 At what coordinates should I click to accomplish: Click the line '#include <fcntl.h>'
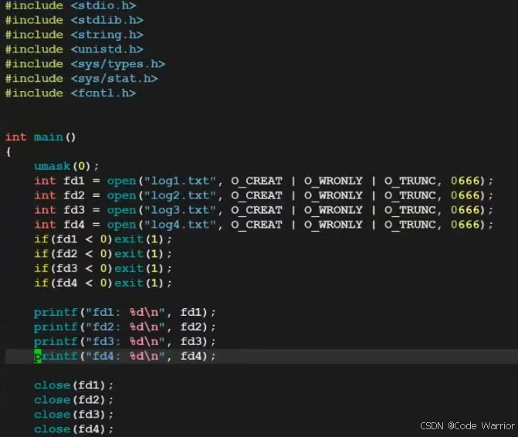point(70,93)
